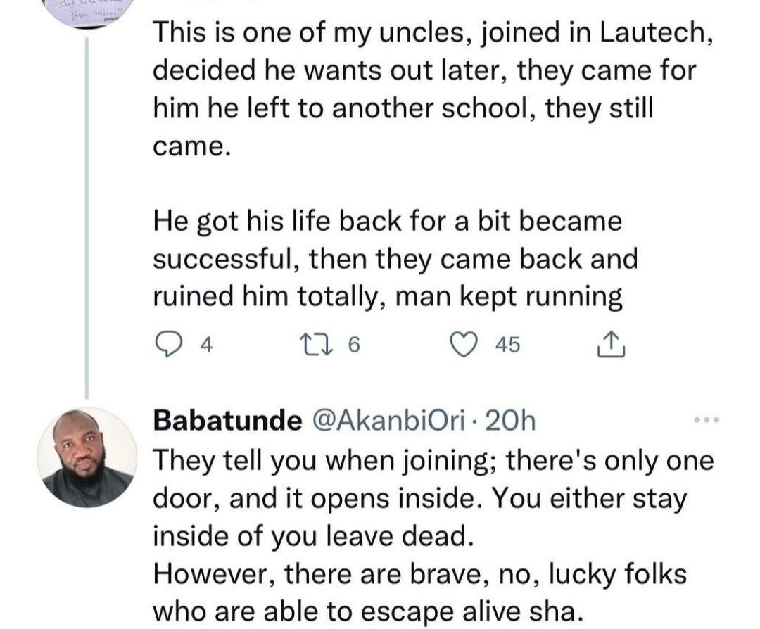The width and height of the screenshot is (760, 629).
Task: Click text "who are able to escape alive sha"
Action: (x=368, y=611)
